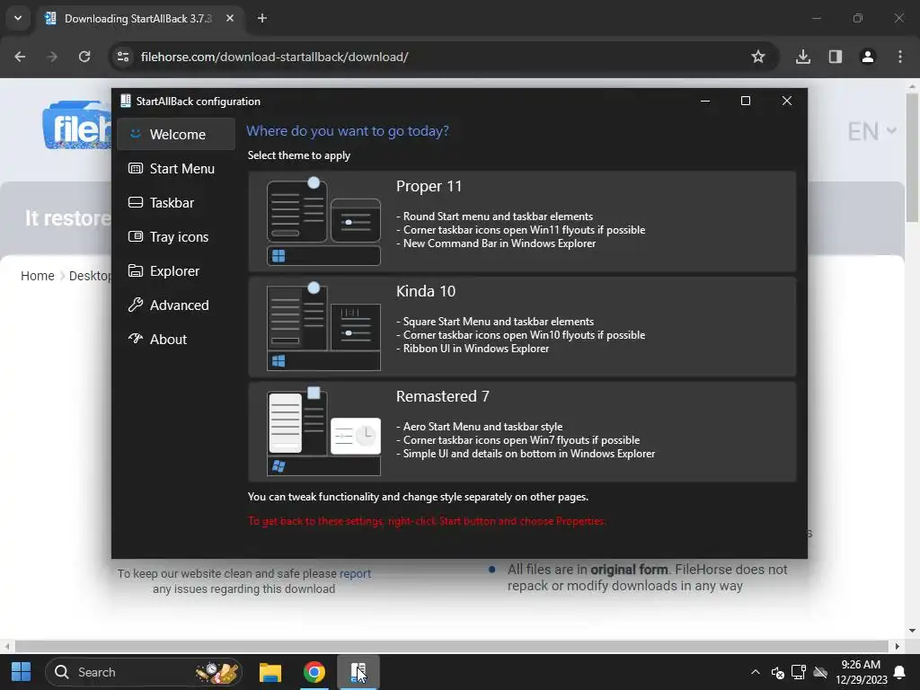Screen dimensions: 920x690
Task: Open the Chrome tab search dropdown
Action: click(x=18, y=18)
